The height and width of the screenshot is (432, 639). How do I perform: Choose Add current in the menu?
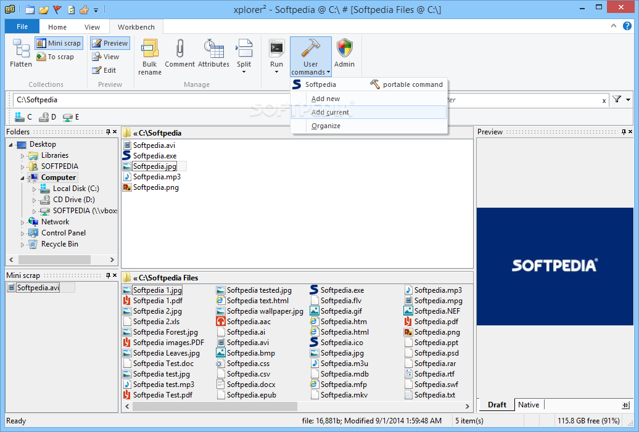(x=369, y=112)
